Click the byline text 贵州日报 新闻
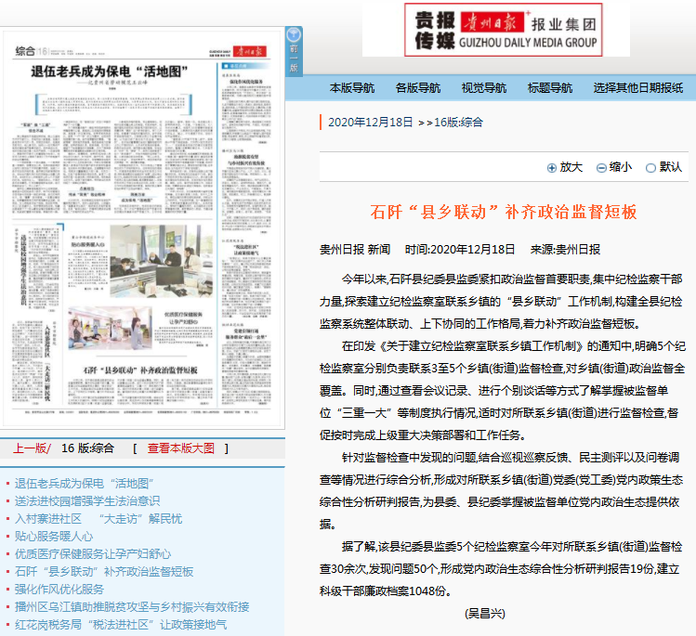 [355, 249]
